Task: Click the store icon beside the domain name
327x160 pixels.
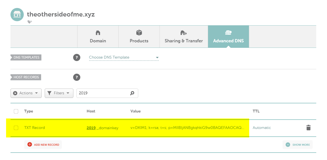Action: coord(17,15)
